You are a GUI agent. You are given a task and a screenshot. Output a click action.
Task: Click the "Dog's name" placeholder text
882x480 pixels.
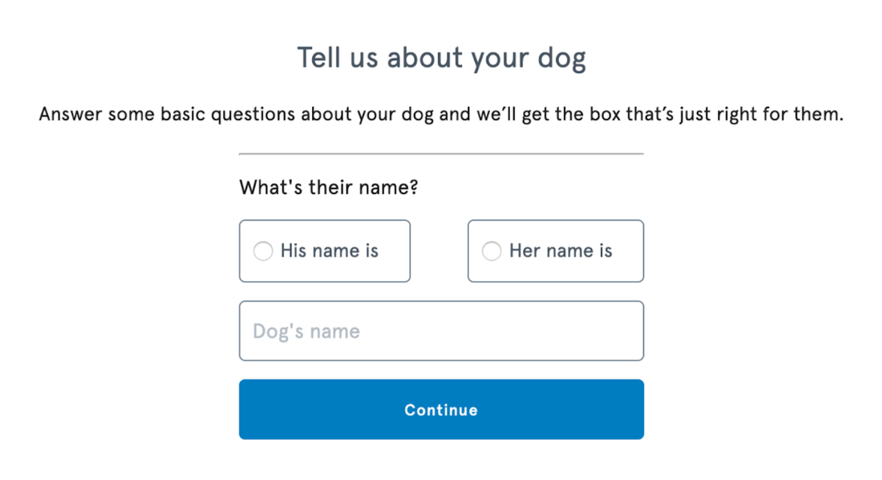pos(306,331)
